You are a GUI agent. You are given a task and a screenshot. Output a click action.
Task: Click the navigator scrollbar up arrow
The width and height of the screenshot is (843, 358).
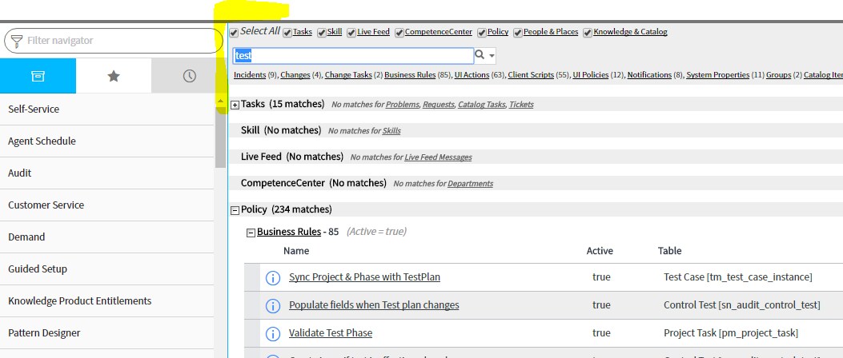(220, 101)
